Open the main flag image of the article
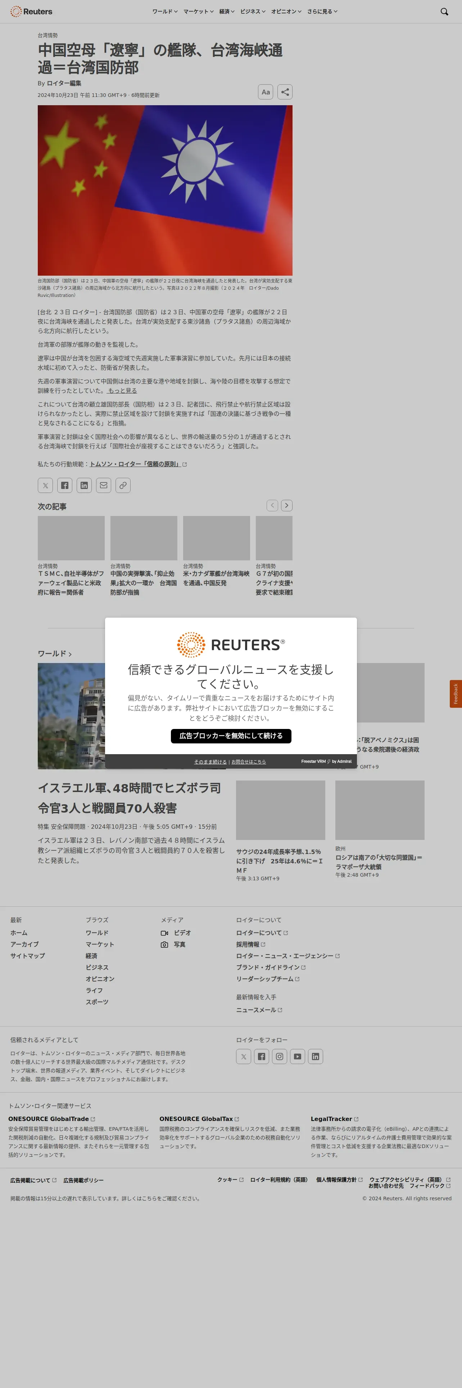462x1388 pixels. pyautogui.click(x=165, y=190)
